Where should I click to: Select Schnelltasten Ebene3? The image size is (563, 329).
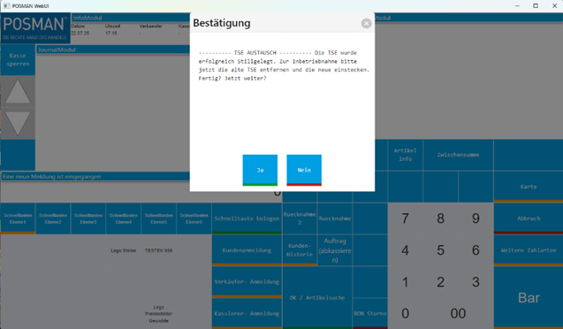coord(88,218)
